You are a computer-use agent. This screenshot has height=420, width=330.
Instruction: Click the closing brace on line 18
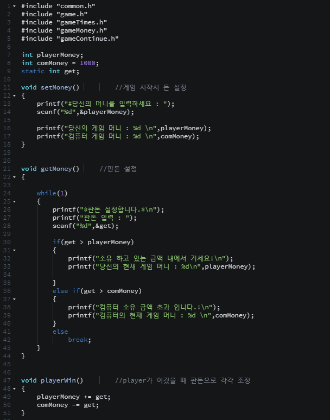pos(23,144)
